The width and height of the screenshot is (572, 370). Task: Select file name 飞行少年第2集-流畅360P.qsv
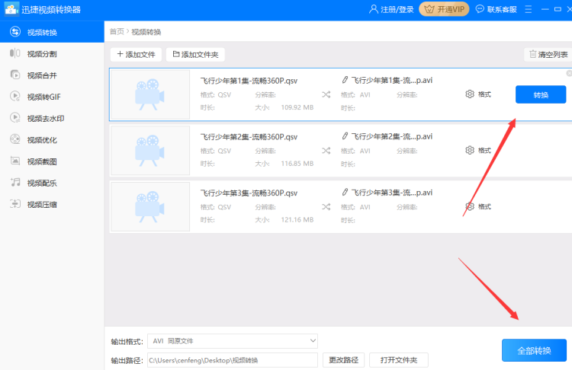tap(249, 136)
